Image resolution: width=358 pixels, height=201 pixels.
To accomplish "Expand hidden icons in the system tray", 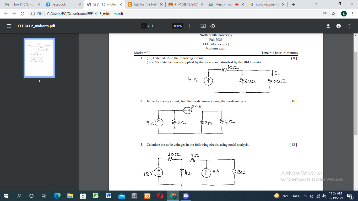I will coord(305,196).
